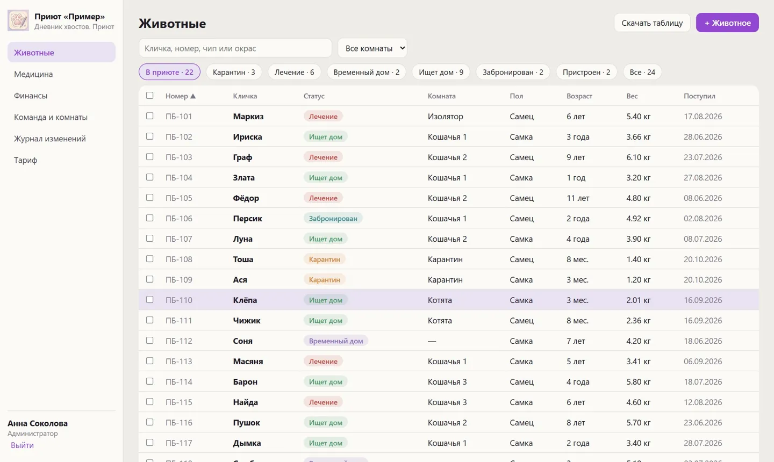Switch to the Временный дом · 2 filter
The image size is (774, 462).
367,72
